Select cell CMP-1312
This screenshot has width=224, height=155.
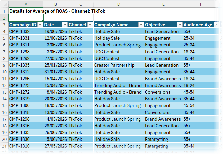tap(26, 72)
